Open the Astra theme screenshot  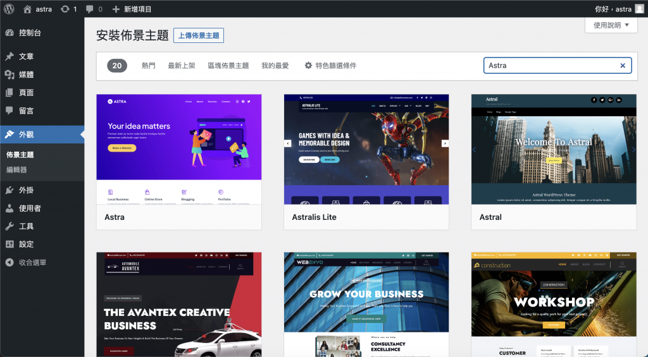[179, 149]
